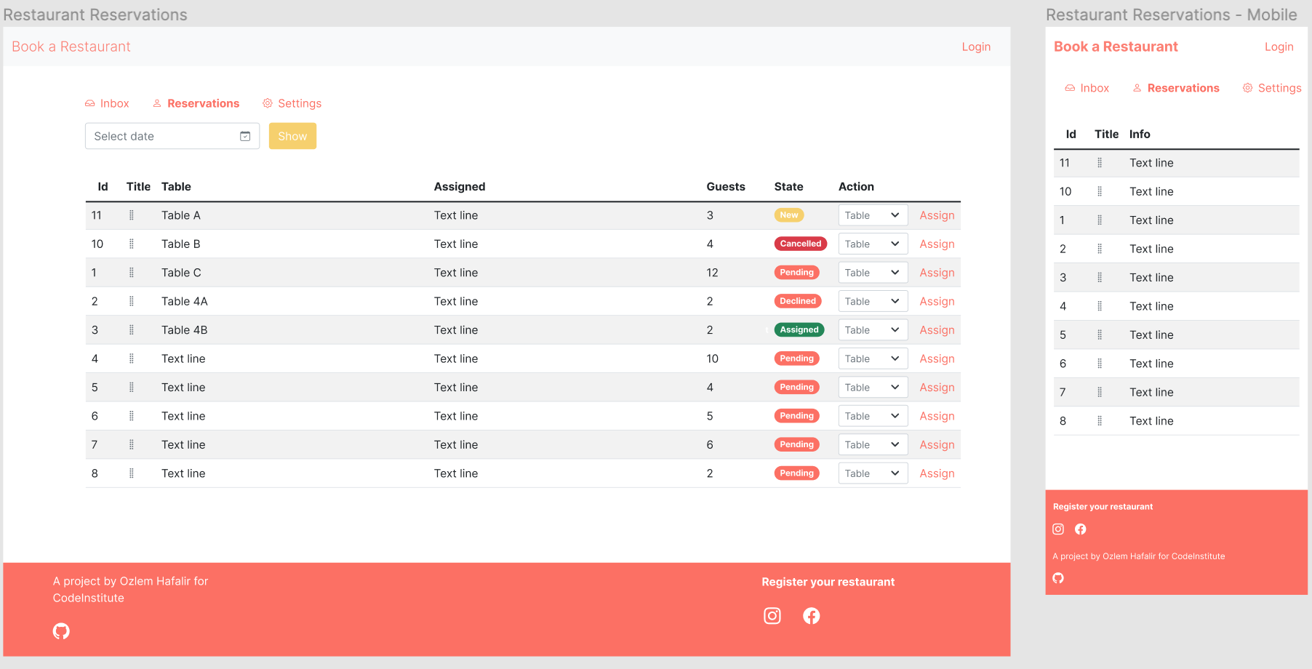The height and width of the screenshot is (669, 1312).
Task: Click the GitHub icon in the footer
Action: [61, 630]
